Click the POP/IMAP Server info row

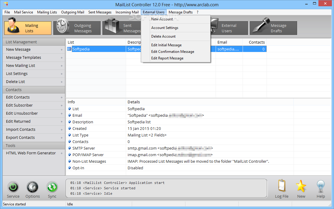point(180,155)
